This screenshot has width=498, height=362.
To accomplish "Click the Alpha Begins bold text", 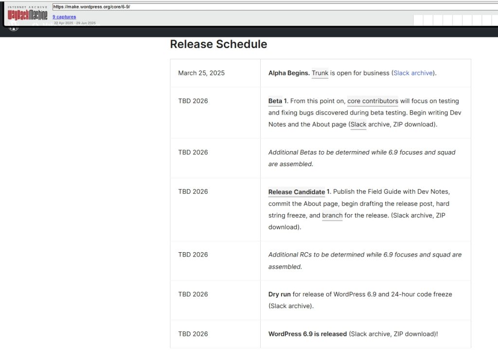I will click(x=289, y=73).
